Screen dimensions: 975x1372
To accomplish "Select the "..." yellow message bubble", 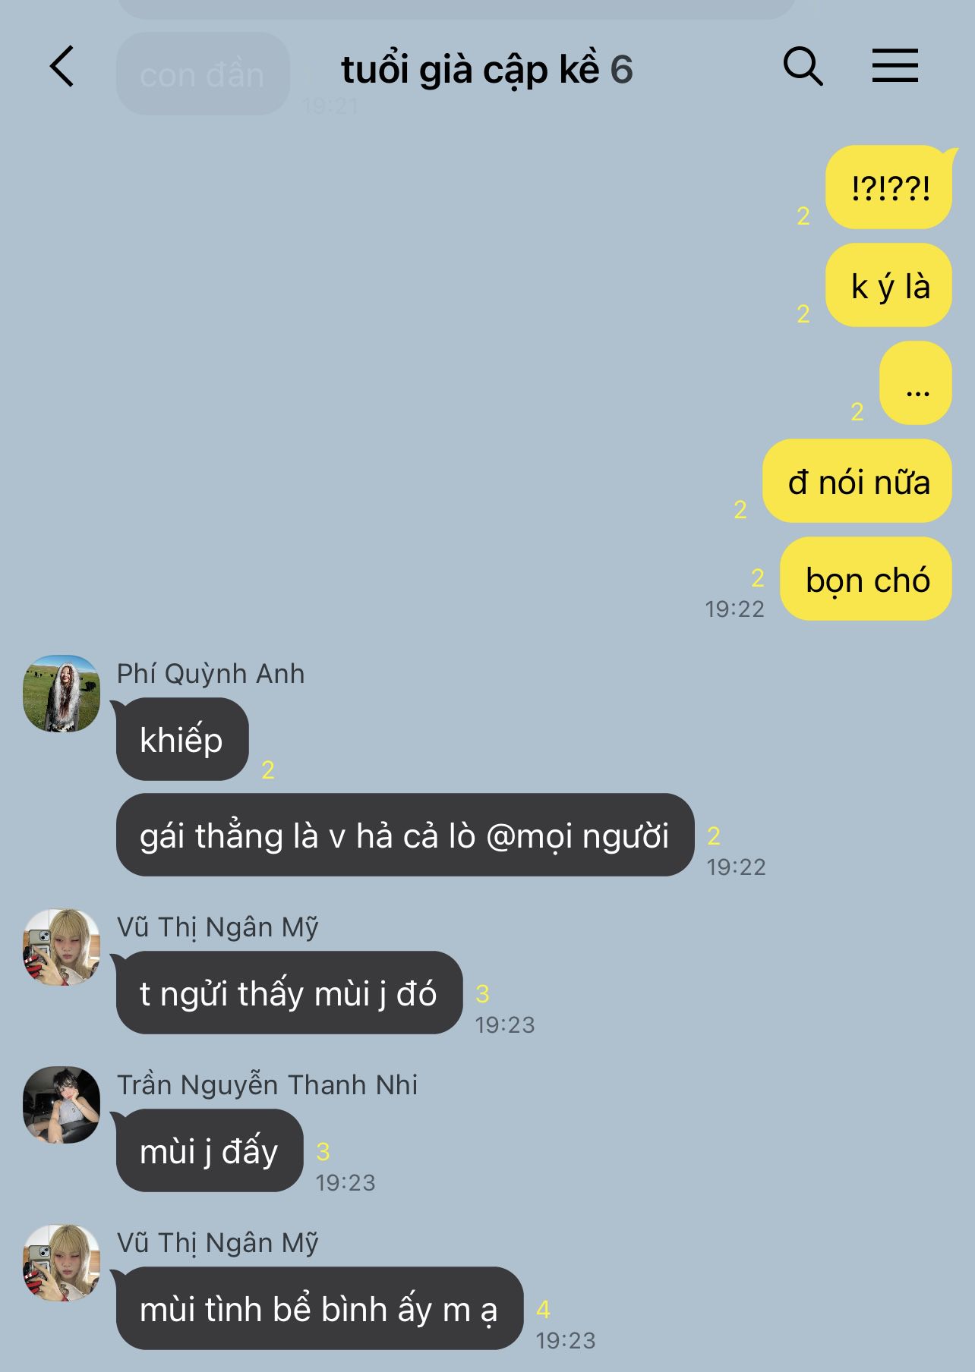I will point(916,383).
